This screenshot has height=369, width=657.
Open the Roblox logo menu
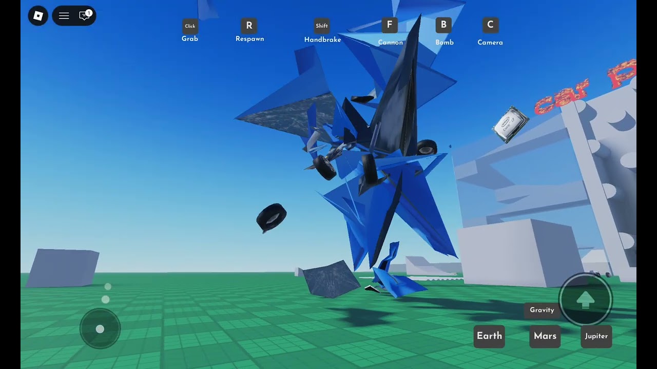click(38, 16)
